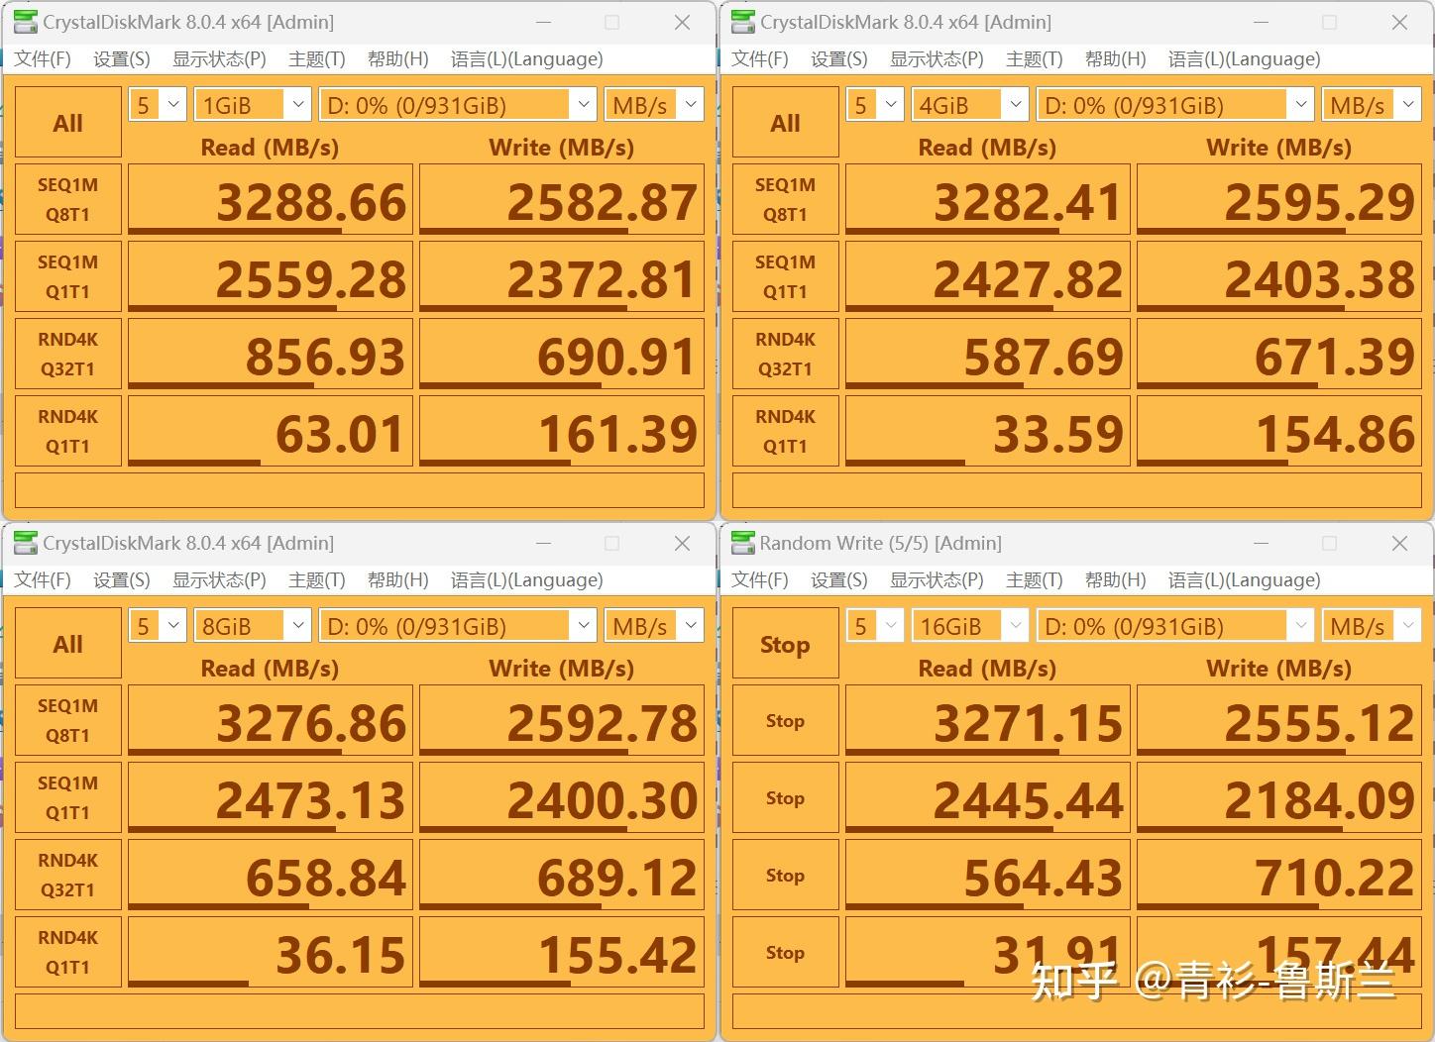Open MB/s unit dropdown in 4GiB window
Screen dimensions: 1435x1042
pos(1372,105)
